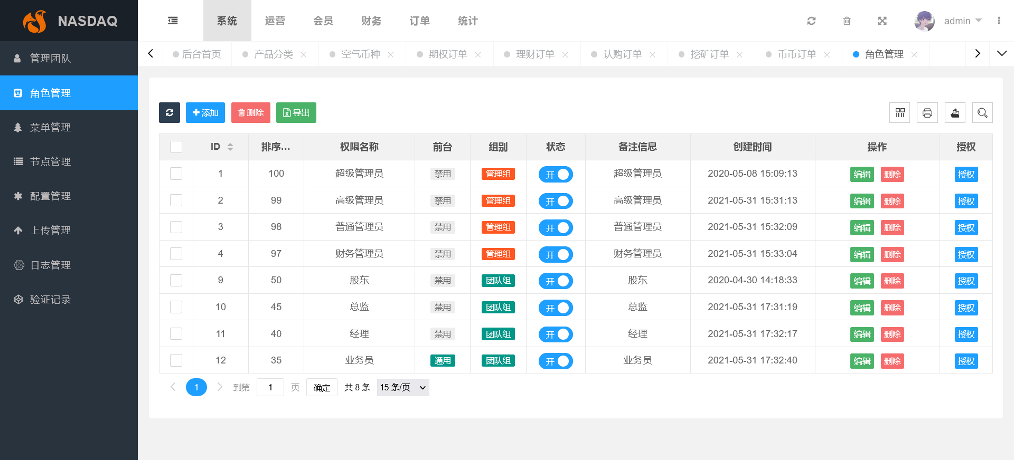1014x460 pixels.
Task: Click the trash icon in top header
Action: pyautogui.click(x=847, y=21)
